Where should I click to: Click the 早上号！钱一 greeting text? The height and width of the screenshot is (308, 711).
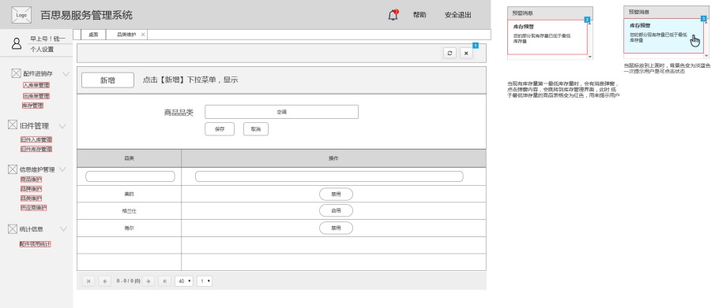click(x=48, y=39)
